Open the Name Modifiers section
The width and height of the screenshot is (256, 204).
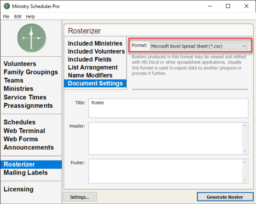pos(90,75)
